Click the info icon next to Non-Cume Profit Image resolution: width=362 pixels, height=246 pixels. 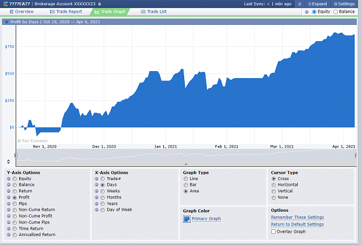9,216
